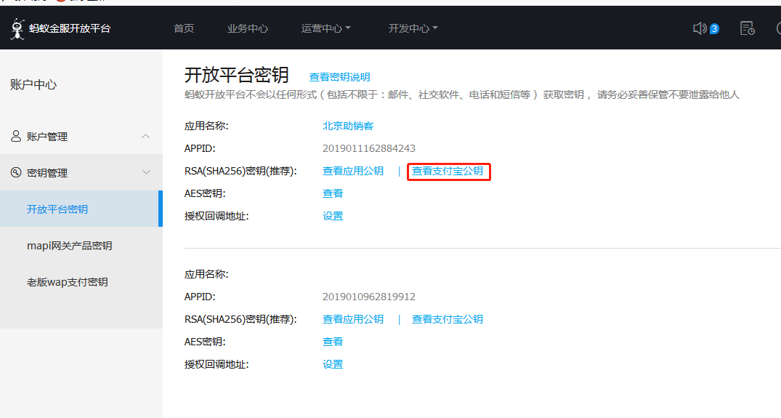Select 老版wap支付密钥 in the sidebar

click(68, 282)
